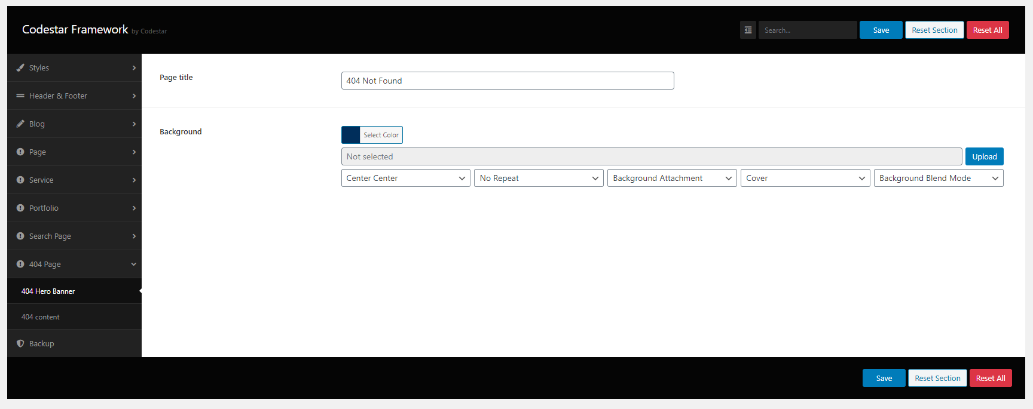The width and height of the screenshot is (1033, 409).
Task: Open the Background Blend Mode dropdown
Action: 939,178
